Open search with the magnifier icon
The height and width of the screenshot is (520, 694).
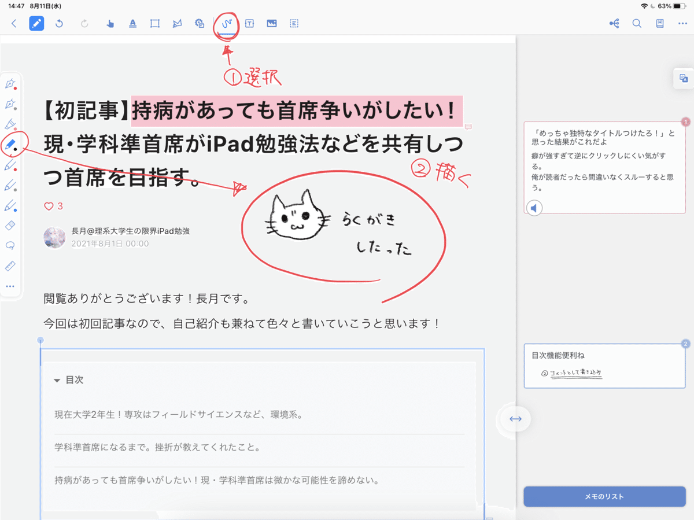tap(637, 24)
